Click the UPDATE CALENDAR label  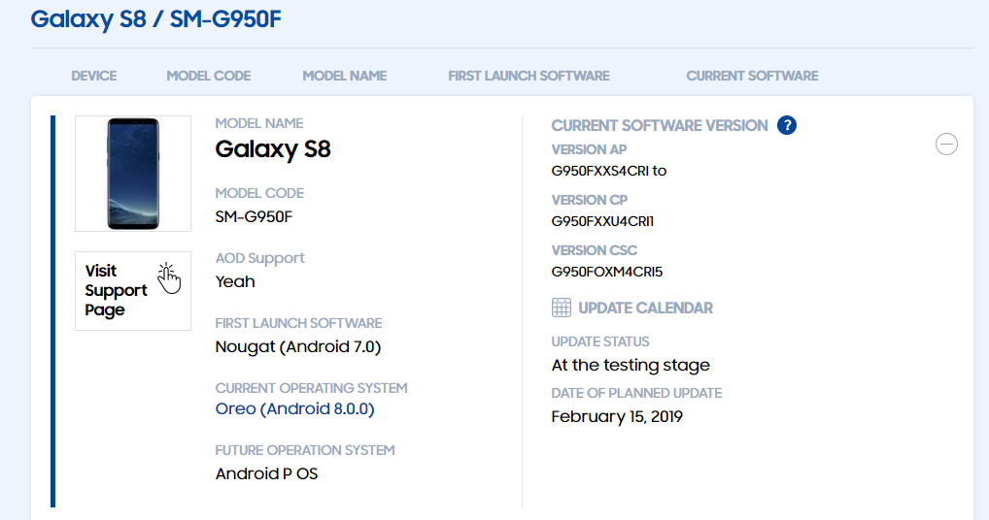coord(645,308)
